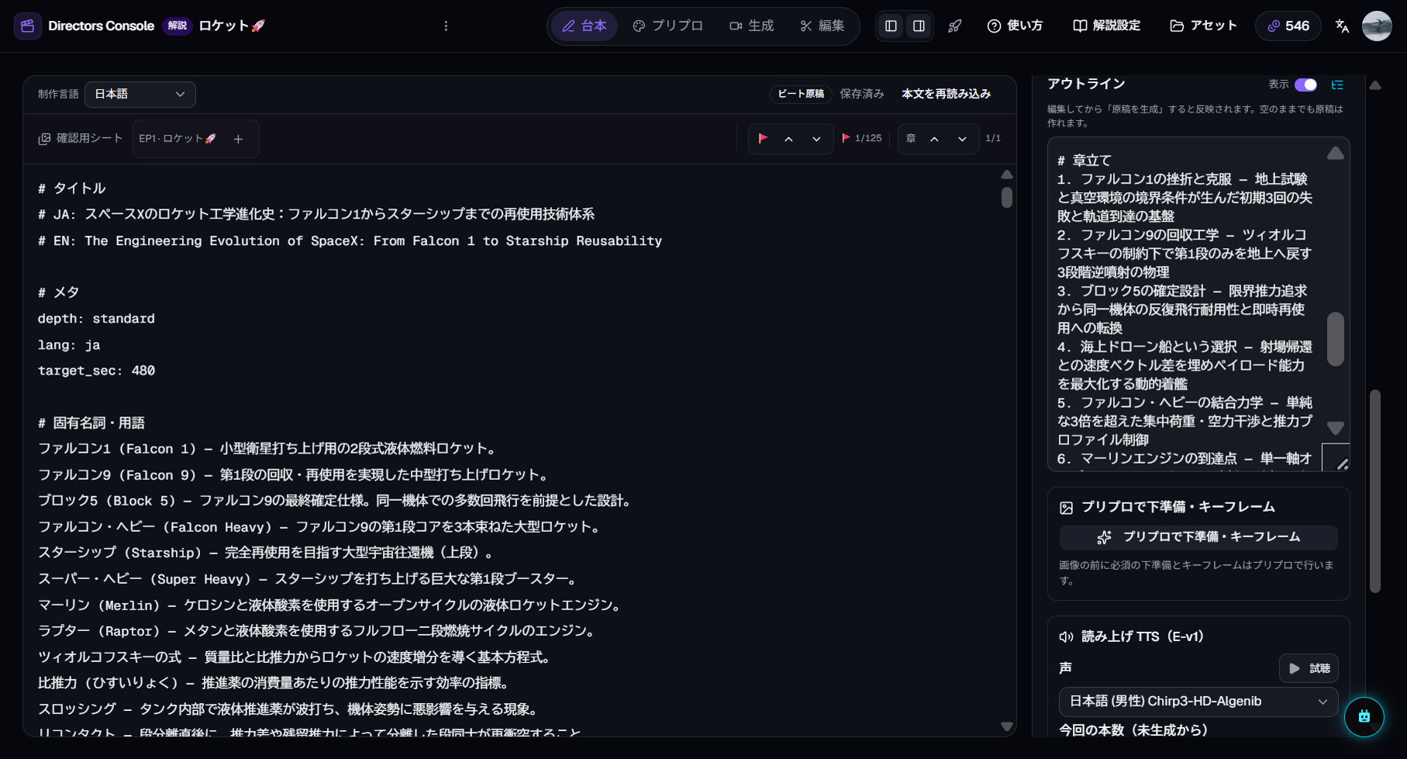Click the Directors Console logo icon
The height and width of the screenshot is (759, 1407).
pyautogui.click(x=28, y=26)
